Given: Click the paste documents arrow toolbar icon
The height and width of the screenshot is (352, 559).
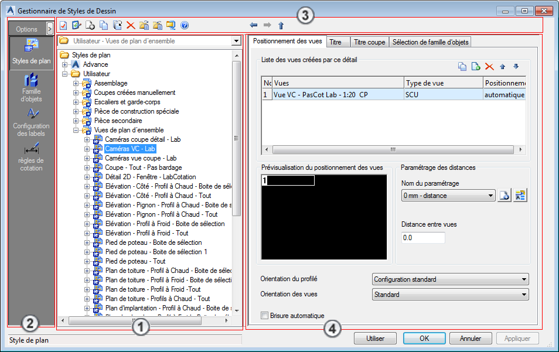Looking at the screenshot, I should (x=117, y=25).
